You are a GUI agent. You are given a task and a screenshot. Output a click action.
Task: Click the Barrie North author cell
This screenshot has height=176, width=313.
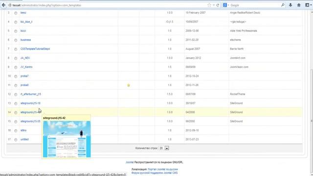click(237, 49)
